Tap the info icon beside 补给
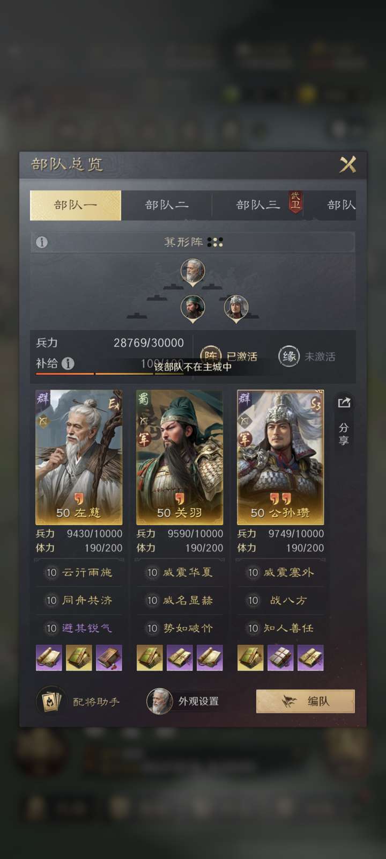 coord(68,363)
